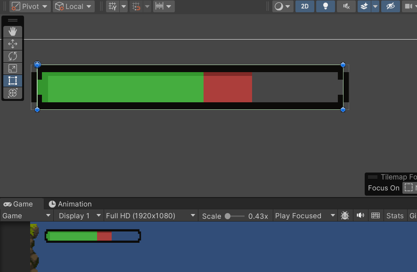Click the red damage fill in Scene

[228, 87]
